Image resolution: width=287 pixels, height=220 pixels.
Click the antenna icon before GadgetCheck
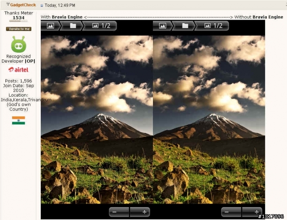[x=8, y=4]
